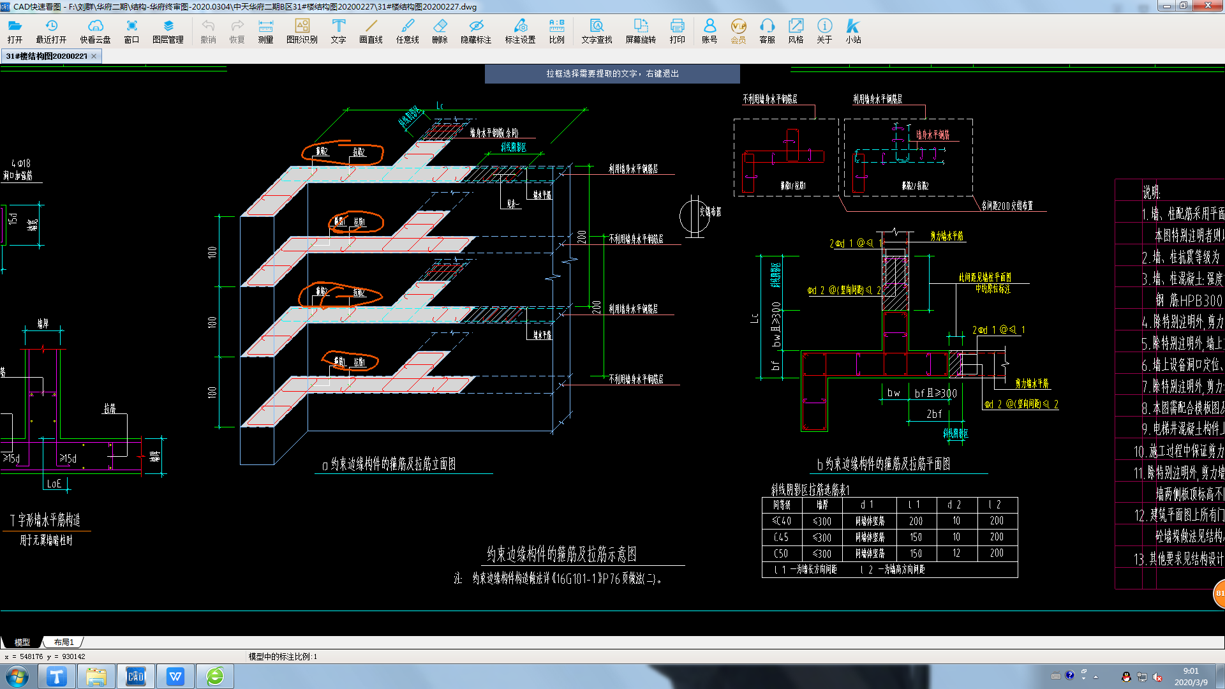Open the 账号 account icon
1225x689 pixels.
click(709, 31)
